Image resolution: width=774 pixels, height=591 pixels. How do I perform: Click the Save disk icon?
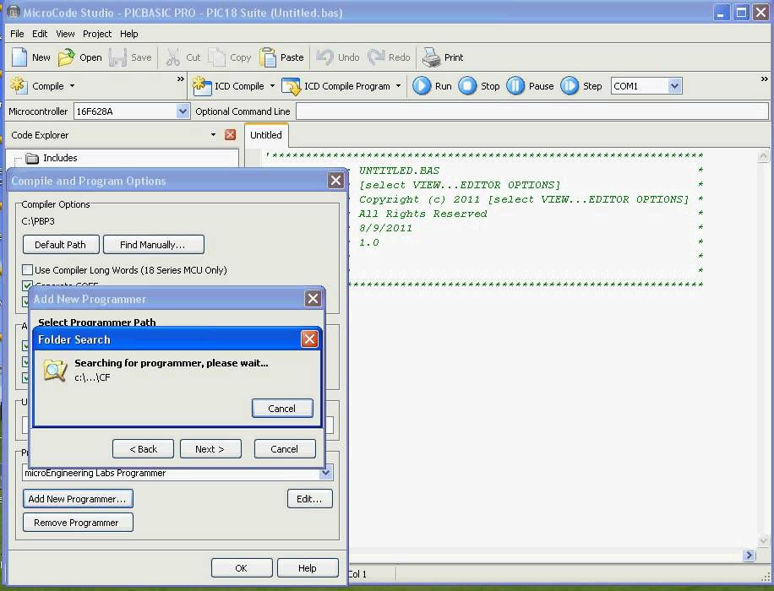point(117,57)
